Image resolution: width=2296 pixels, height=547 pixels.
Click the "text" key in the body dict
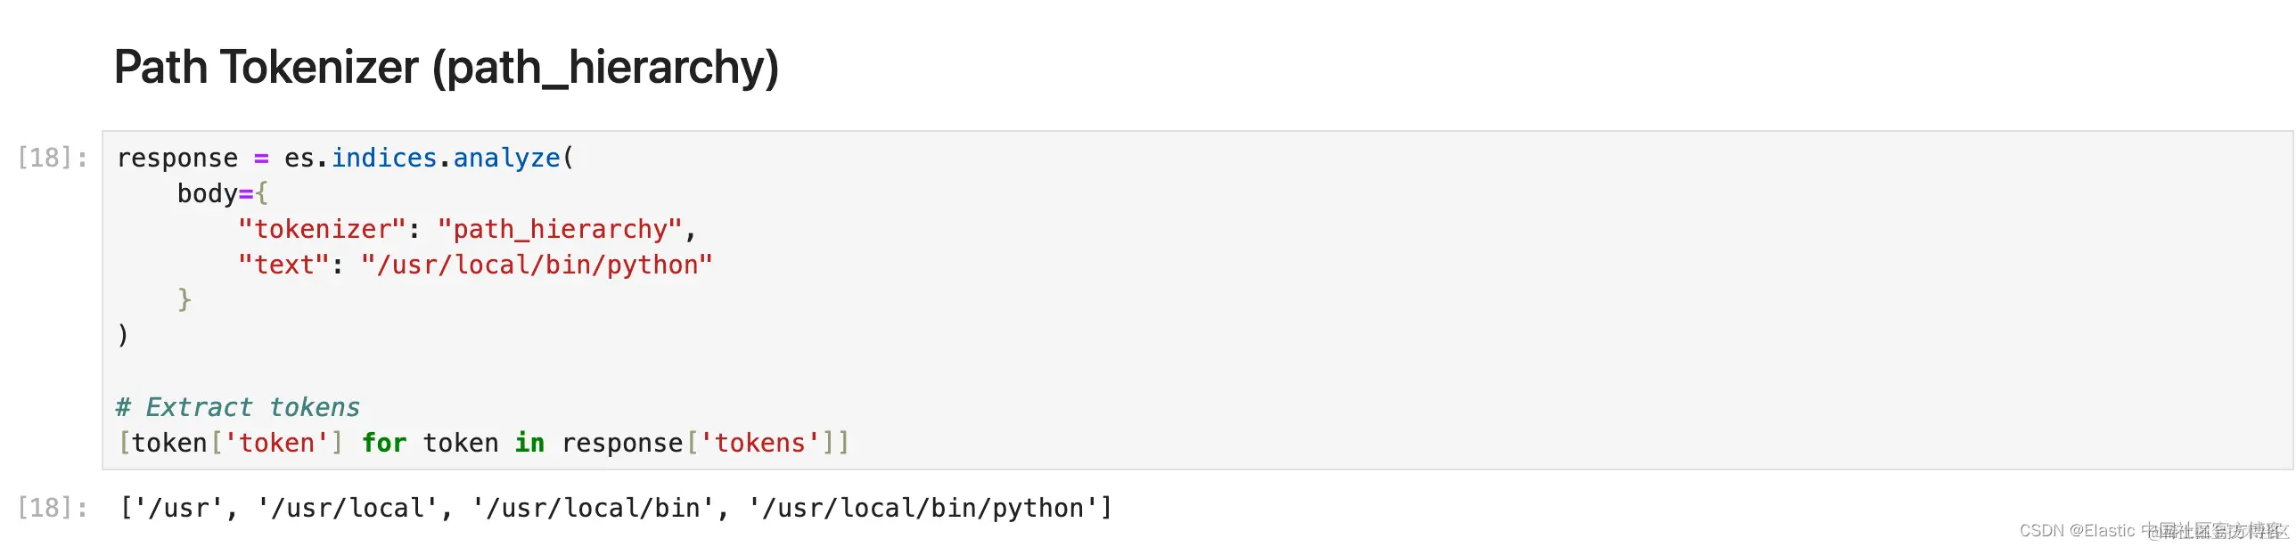click(283, 265)
